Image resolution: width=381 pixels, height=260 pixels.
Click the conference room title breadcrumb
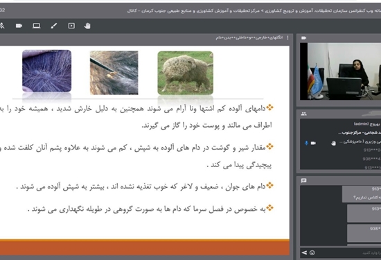point(254,11)
